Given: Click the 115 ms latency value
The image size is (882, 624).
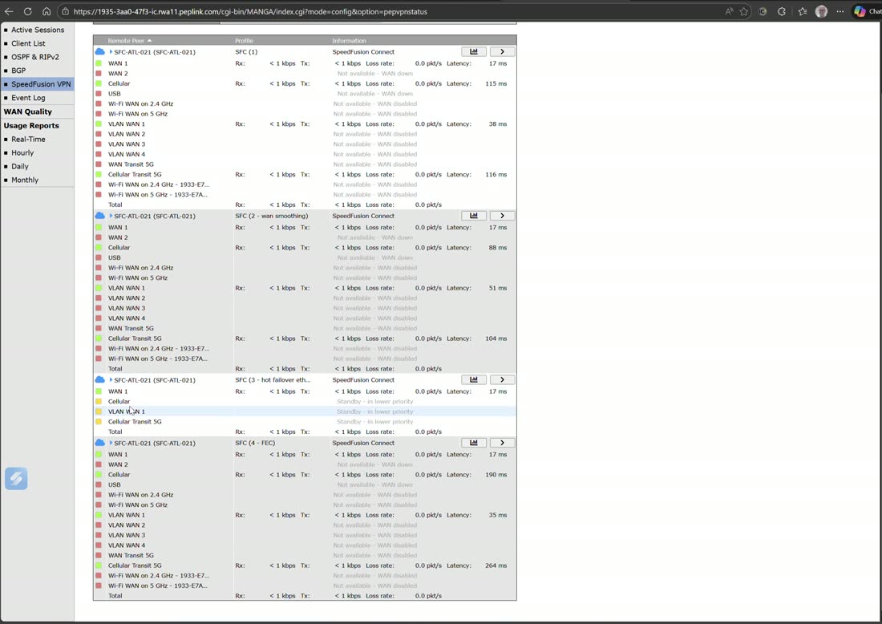Looking at the screenshot, I should coord(496,83).
